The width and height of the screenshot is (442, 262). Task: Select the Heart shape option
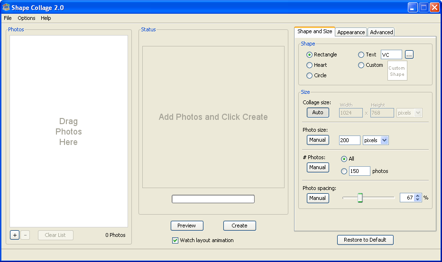coord(310,65)
